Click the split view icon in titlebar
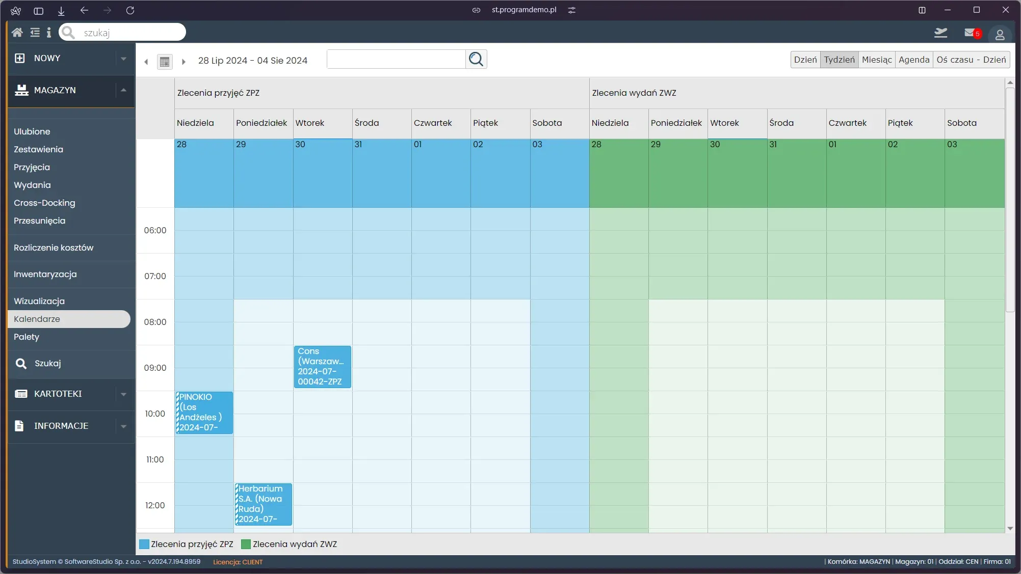This screenshot has width=1021, height=574. tap(922, 10)
